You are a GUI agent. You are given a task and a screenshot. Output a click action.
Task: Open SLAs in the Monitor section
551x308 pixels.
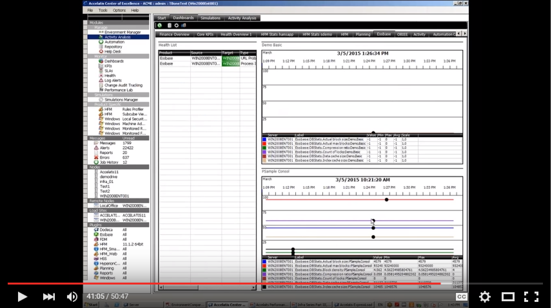click(x=108, y=71)
